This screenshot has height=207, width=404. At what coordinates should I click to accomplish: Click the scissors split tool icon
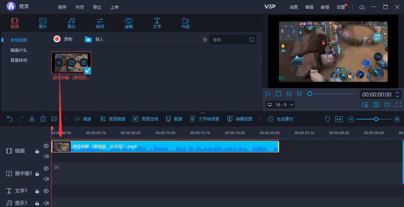tap(32, 119)
